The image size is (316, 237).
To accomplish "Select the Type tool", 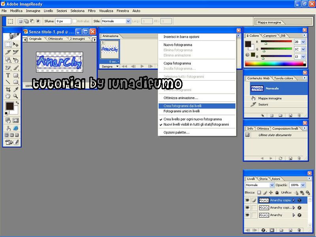I will 8,75.
